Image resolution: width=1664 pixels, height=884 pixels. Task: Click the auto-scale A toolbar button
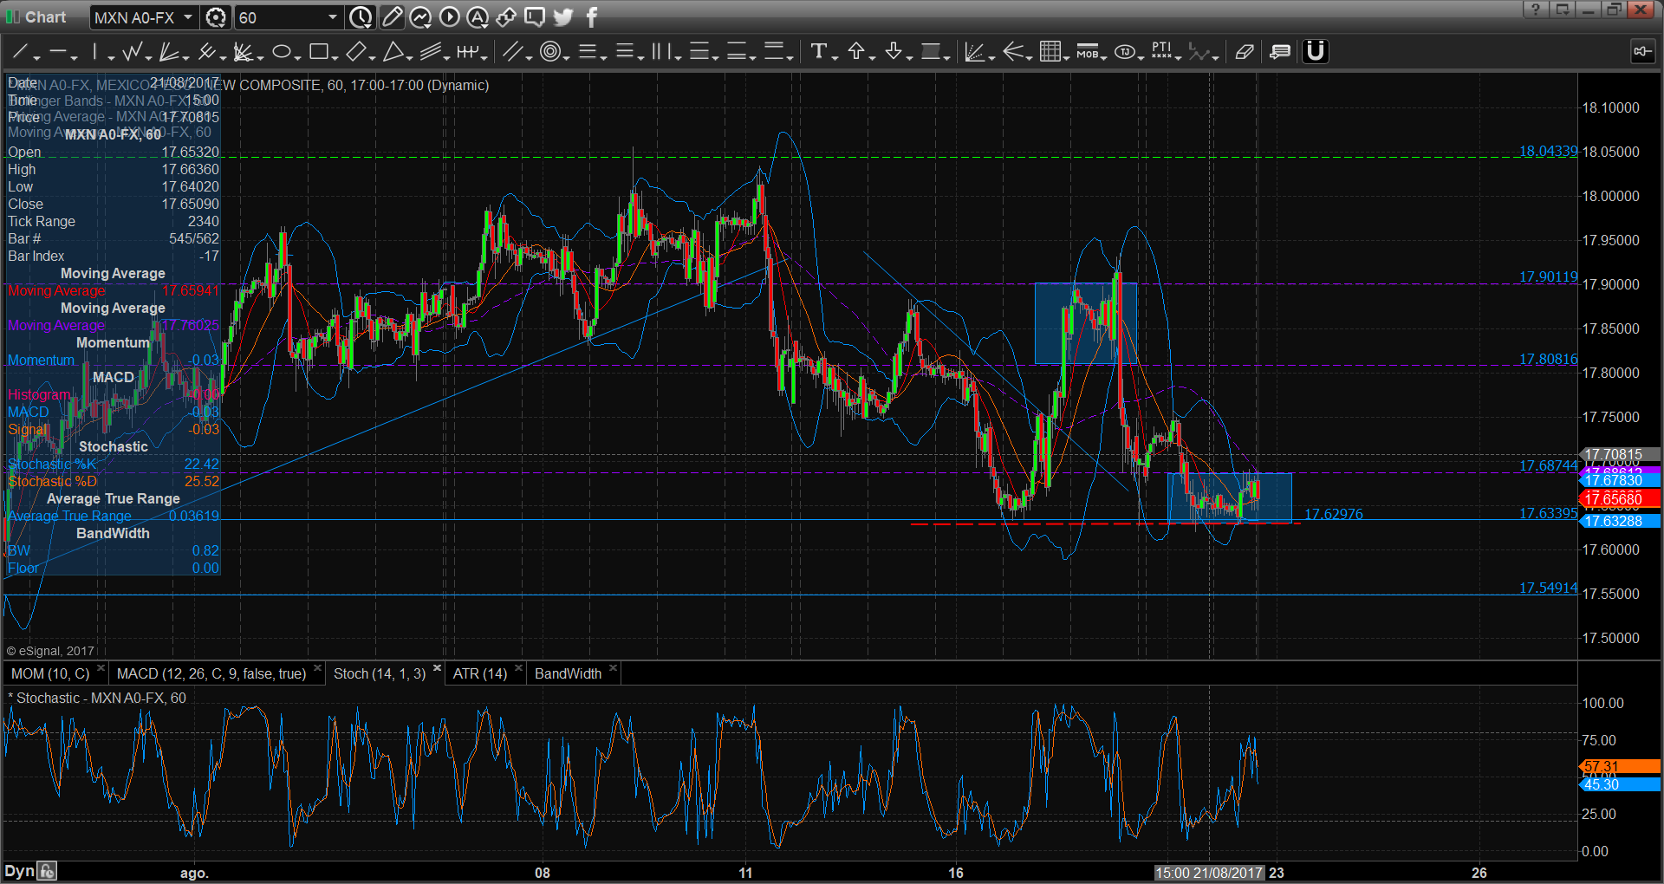tap(478, 17)
